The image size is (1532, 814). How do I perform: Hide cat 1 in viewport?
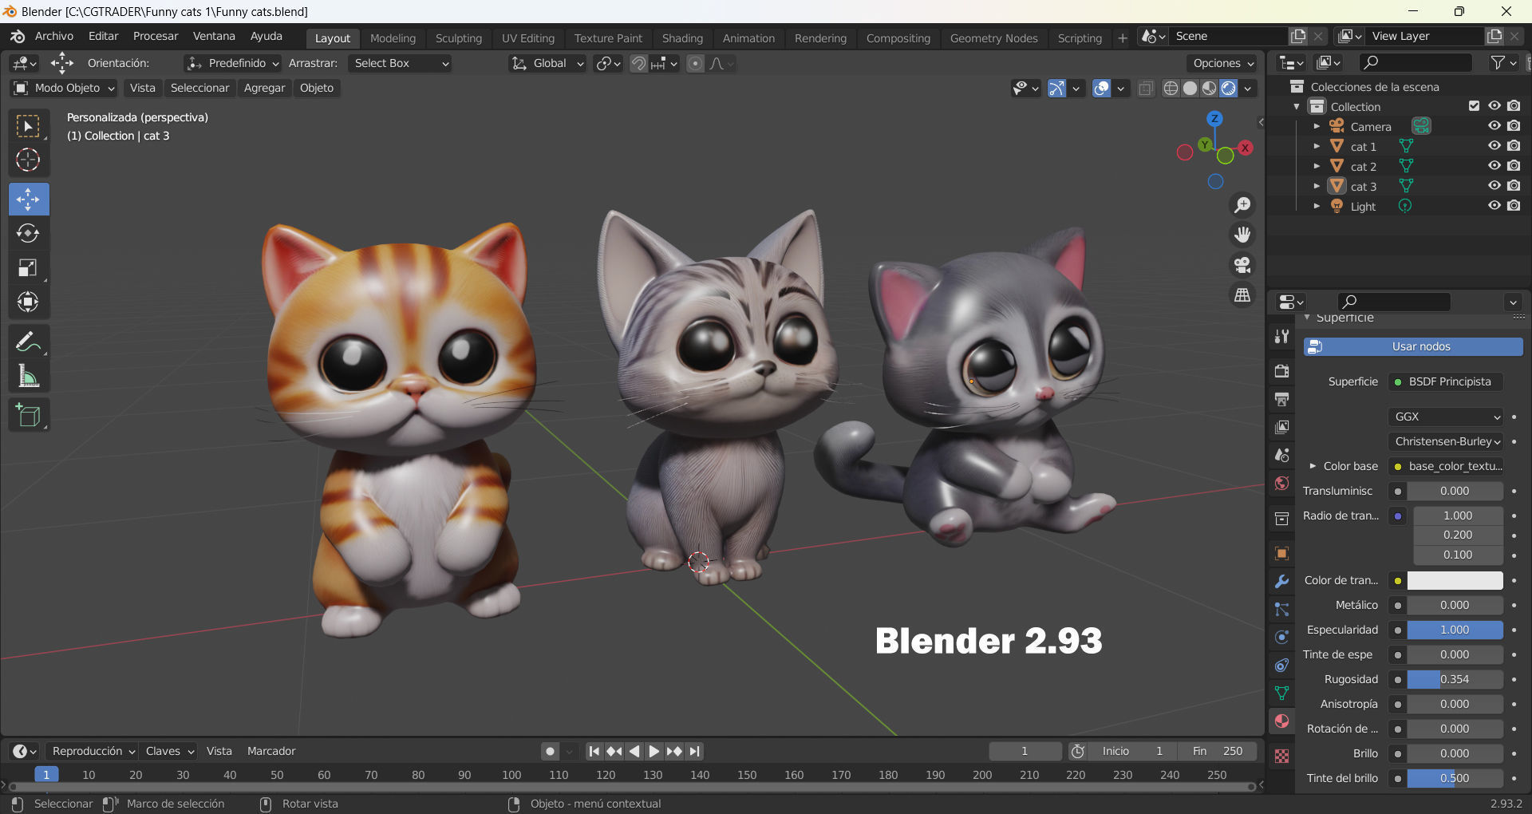1494,146
